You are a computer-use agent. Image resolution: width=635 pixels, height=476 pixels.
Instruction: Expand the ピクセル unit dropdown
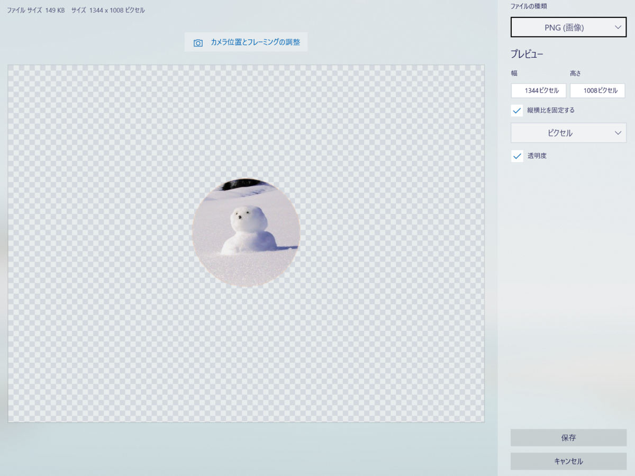pos(568,133)
